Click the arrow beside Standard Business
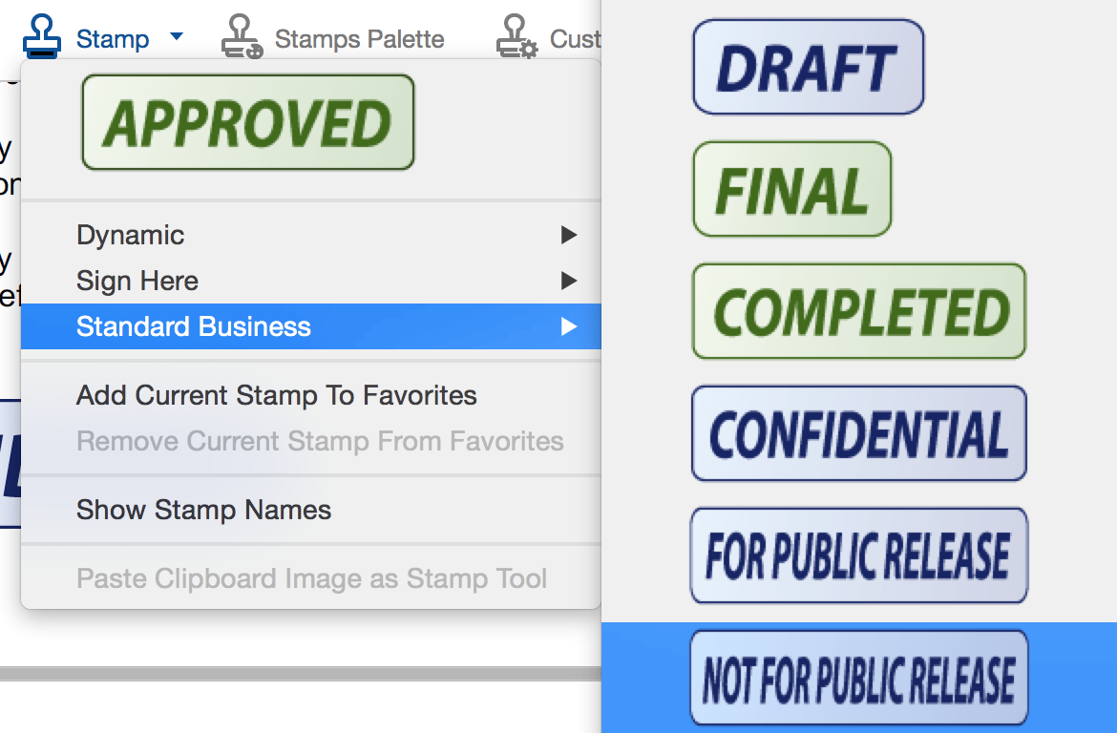This screenshot has width=1117, height=733. tap(569, 326)
